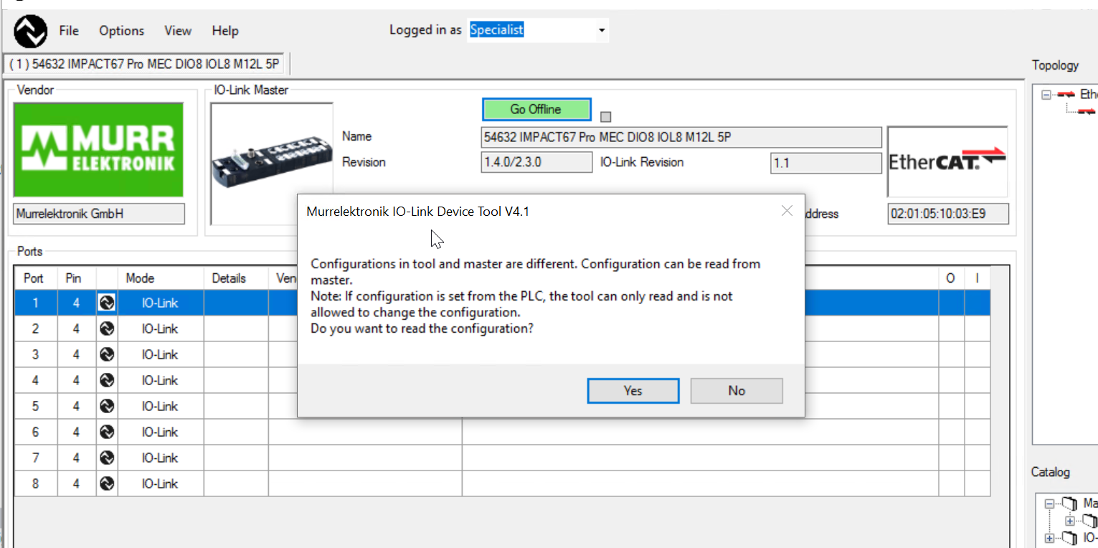Click the Details column header
This screenshot has width=1098, height=548.
236,278
